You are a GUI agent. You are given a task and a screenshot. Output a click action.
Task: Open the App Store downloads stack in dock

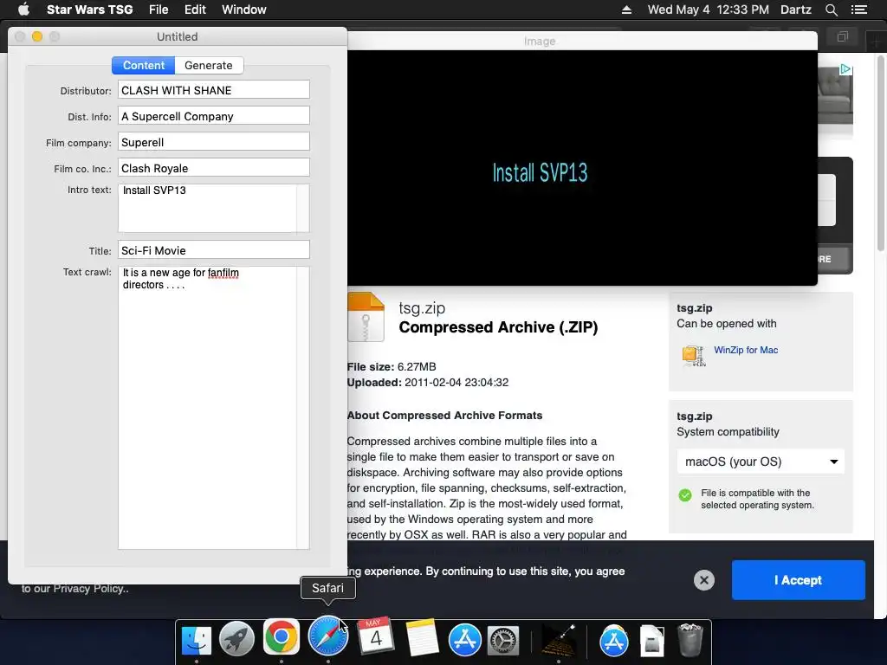(614, 640)
